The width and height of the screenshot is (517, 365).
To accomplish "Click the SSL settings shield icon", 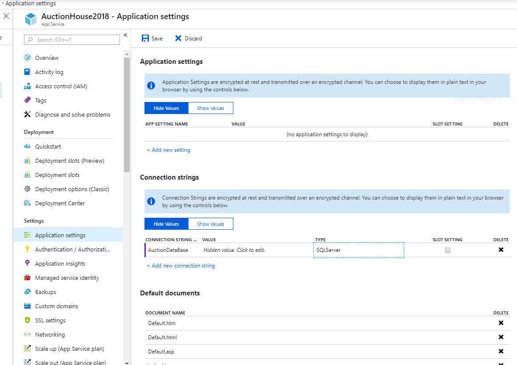I will pyautogui.click(x=28, y=320).
